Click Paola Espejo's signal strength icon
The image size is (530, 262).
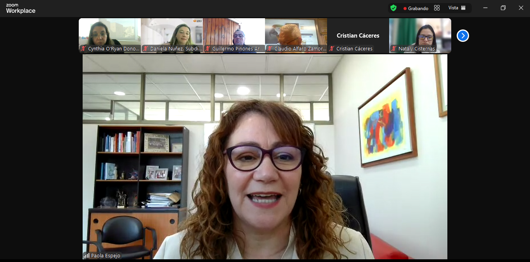[87, 256]
